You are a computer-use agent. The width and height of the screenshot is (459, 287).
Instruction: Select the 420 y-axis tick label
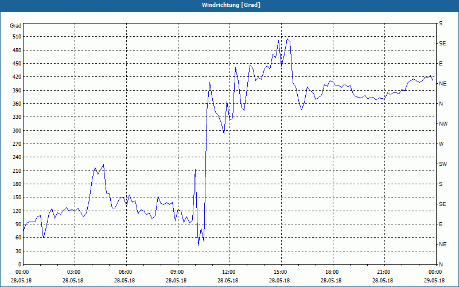(17, 77)
